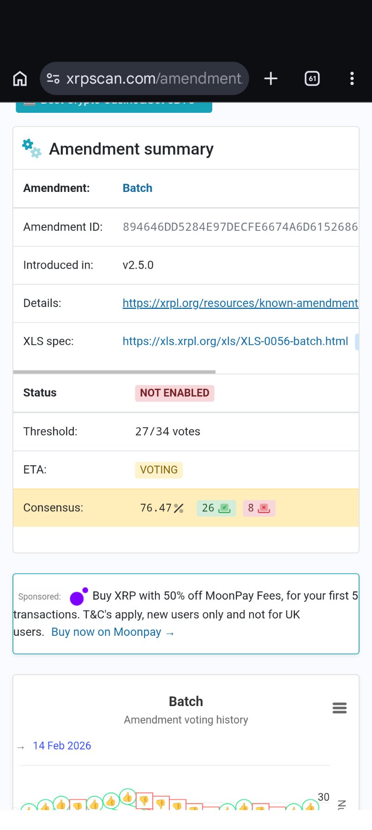Click the 14 Feb 2026 date link
This screenshot has width=372, height=830.
point(62,746)
